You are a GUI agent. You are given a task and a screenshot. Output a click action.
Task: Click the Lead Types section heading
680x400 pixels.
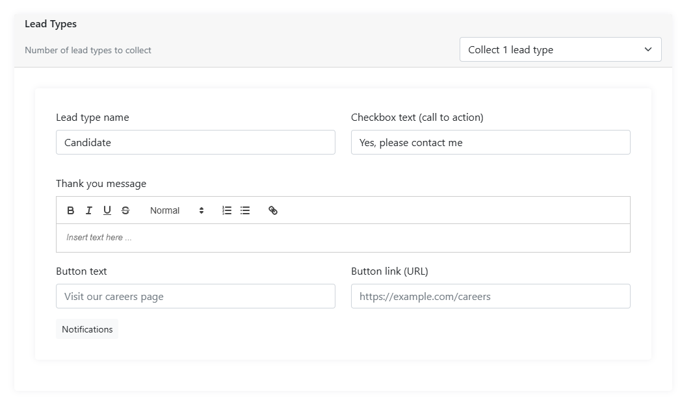51,24
